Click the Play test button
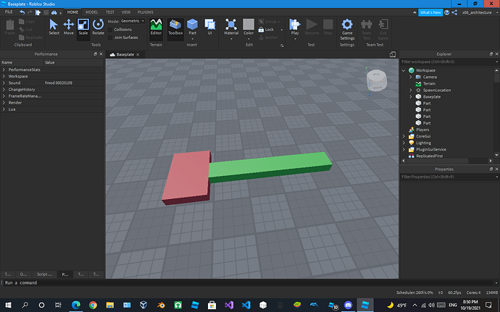 [295, 27]
